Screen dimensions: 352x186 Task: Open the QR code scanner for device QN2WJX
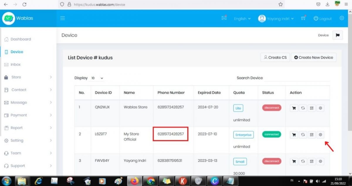312,108
